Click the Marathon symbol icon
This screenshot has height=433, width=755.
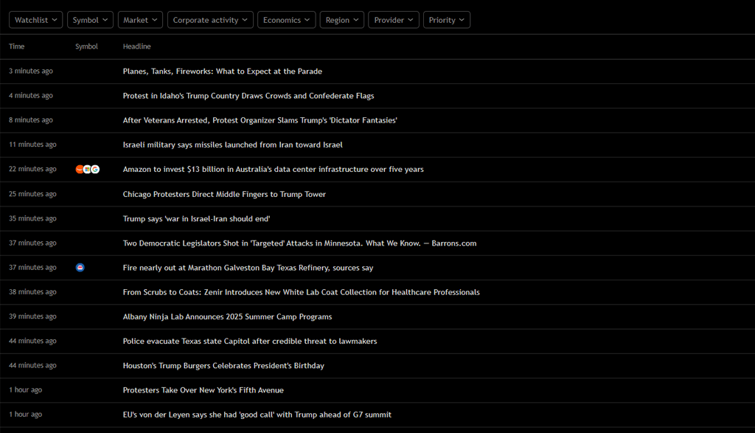(x=80, y=268)
